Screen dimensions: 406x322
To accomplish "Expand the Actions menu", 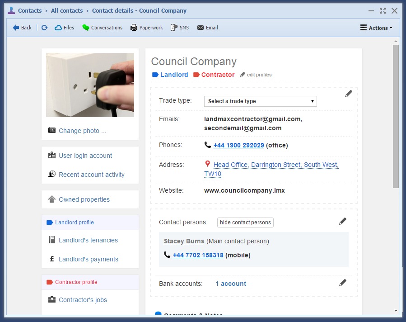I will 376,28.
